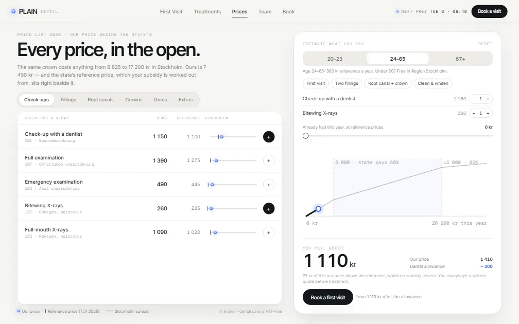The width and height of the screenshot is (519, 324).
Task: Open the Team nav page
Action: click(x=265, y=11)
